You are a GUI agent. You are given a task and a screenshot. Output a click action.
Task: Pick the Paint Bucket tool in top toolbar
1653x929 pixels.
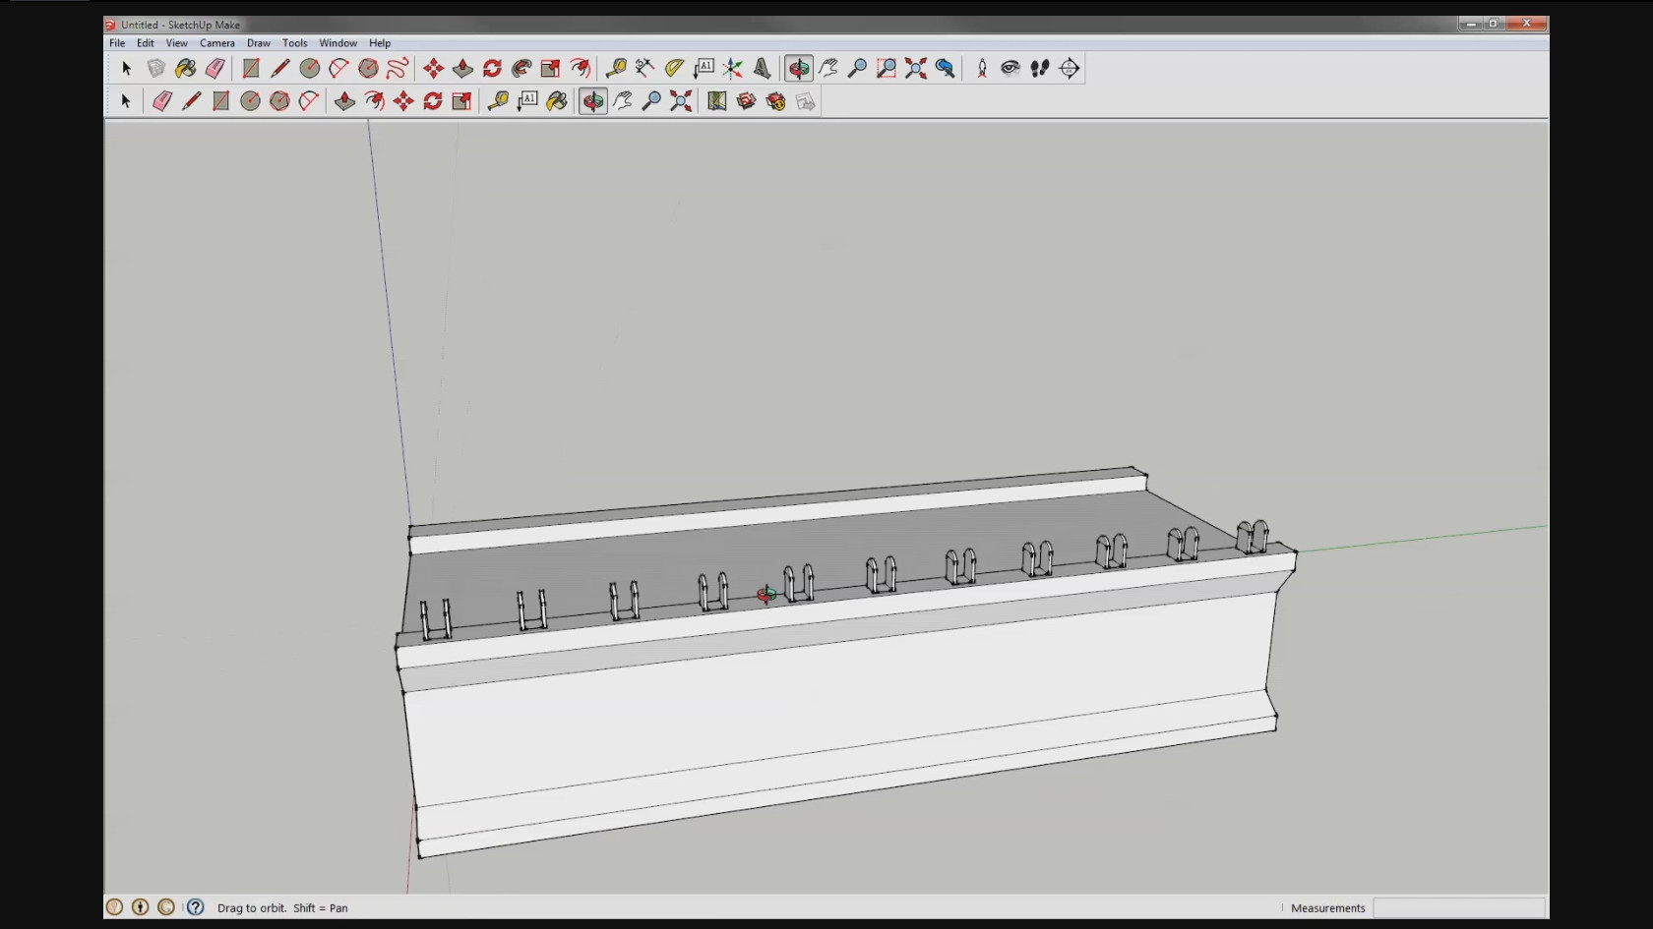[x=185, y=68]
